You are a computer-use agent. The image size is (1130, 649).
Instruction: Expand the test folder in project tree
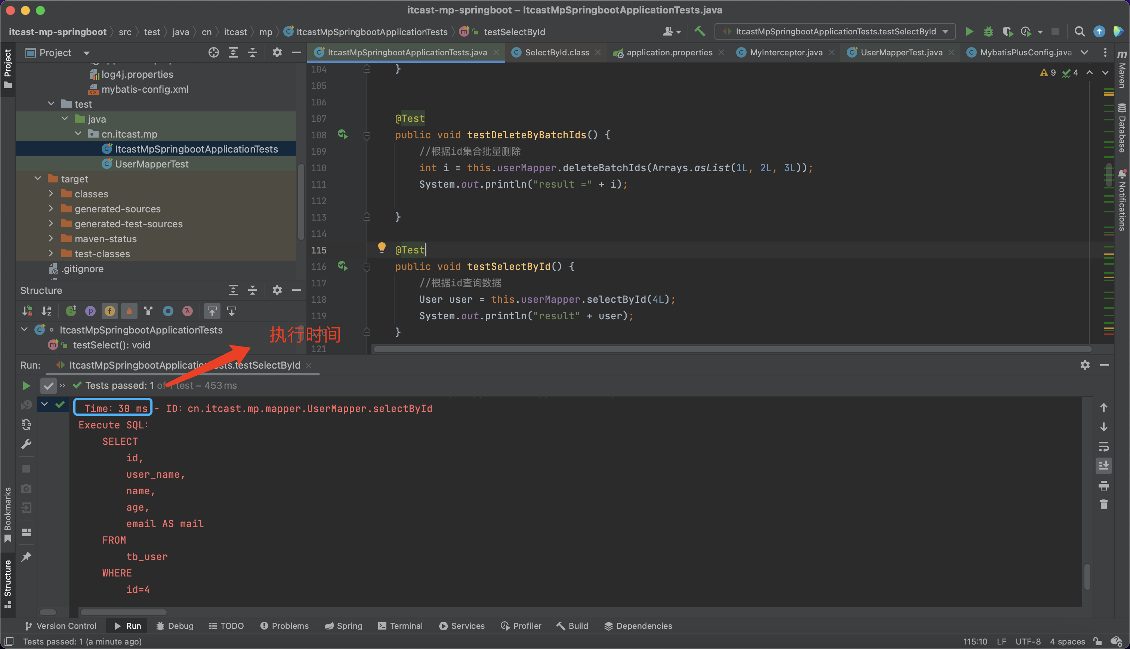(51, 103)
